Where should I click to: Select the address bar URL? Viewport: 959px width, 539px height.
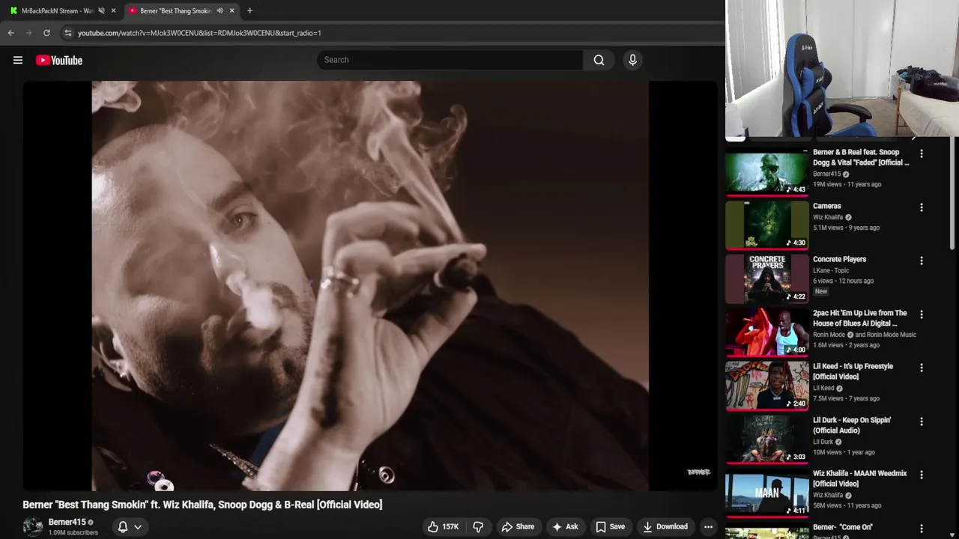[199, 33]
